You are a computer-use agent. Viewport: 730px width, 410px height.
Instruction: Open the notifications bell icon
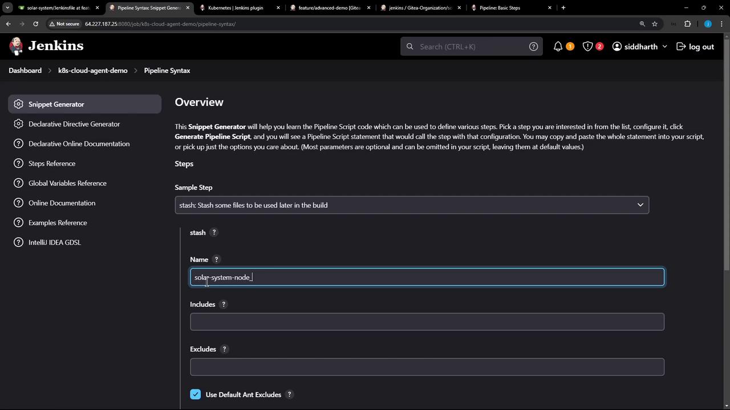(x=558, y=47)
